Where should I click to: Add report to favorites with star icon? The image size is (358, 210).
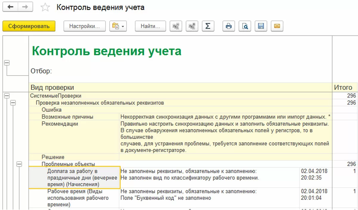point(45,7)
